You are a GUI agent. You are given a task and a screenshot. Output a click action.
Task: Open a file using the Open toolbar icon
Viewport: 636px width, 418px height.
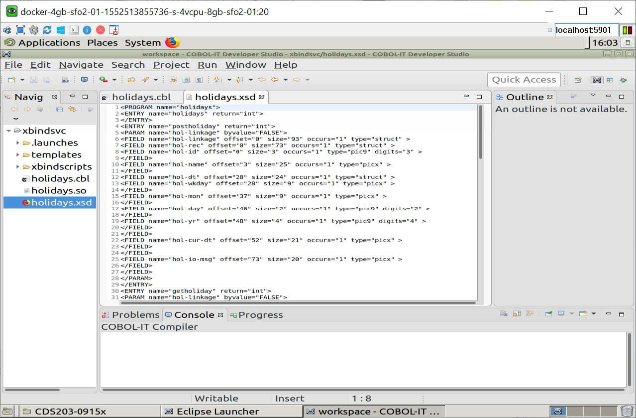(132, 80)
